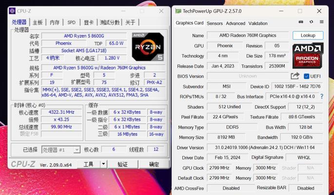The width and height of the screenshot is (334, 195).
Task: Click the CPU-Z title bar icon
Action: pos(12,11)
